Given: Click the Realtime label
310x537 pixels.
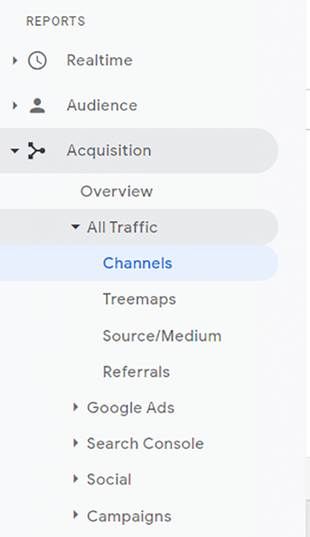Looking at the screenshot, I should pos(99,61).
